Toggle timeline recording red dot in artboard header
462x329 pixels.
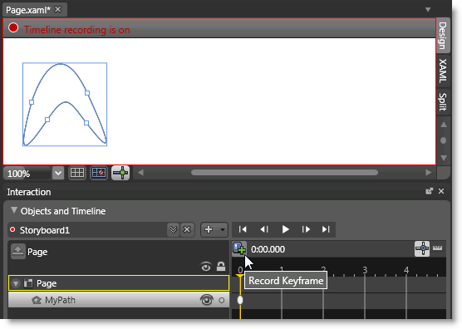(x=13, y=27)
